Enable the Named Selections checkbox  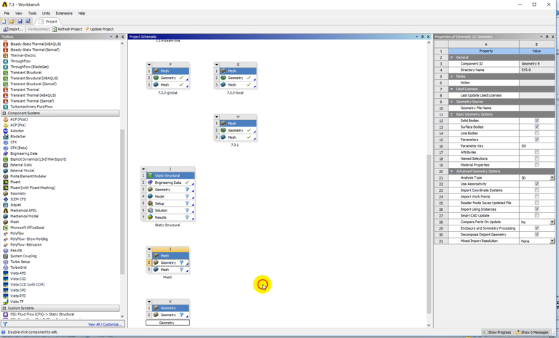point(536,158)
